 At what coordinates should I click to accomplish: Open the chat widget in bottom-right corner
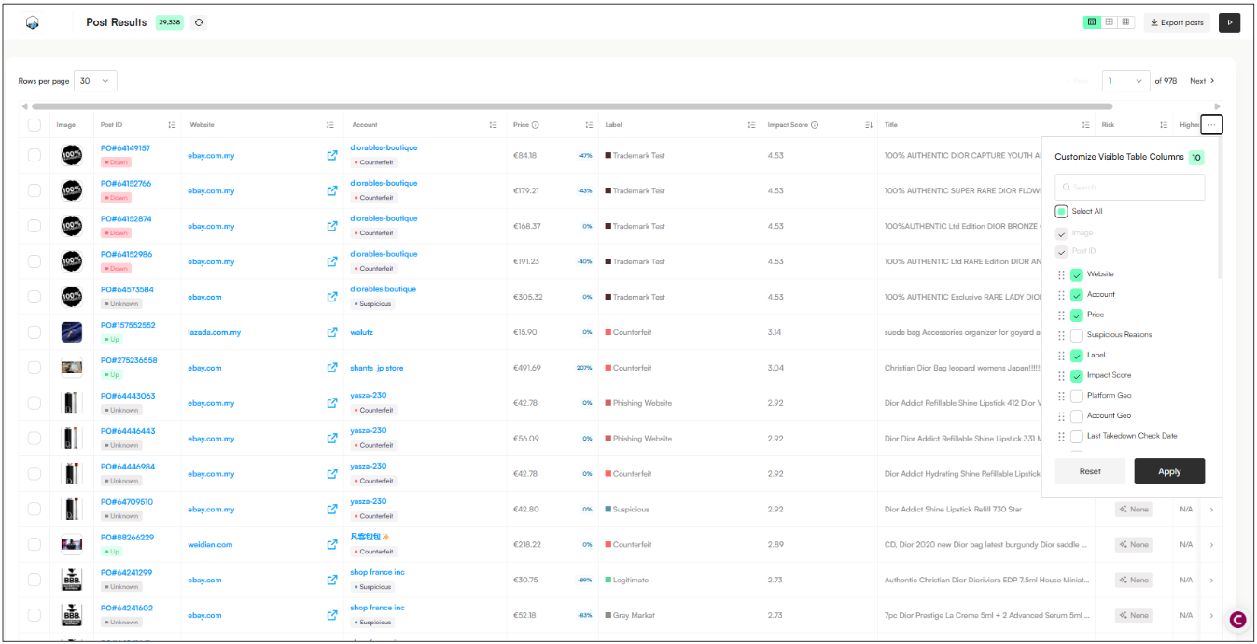coord(1237,620)
